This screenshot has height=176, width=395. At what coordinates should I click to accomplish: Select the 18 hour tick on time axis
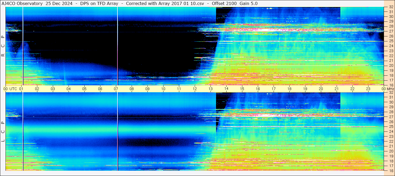click(289, 89)
